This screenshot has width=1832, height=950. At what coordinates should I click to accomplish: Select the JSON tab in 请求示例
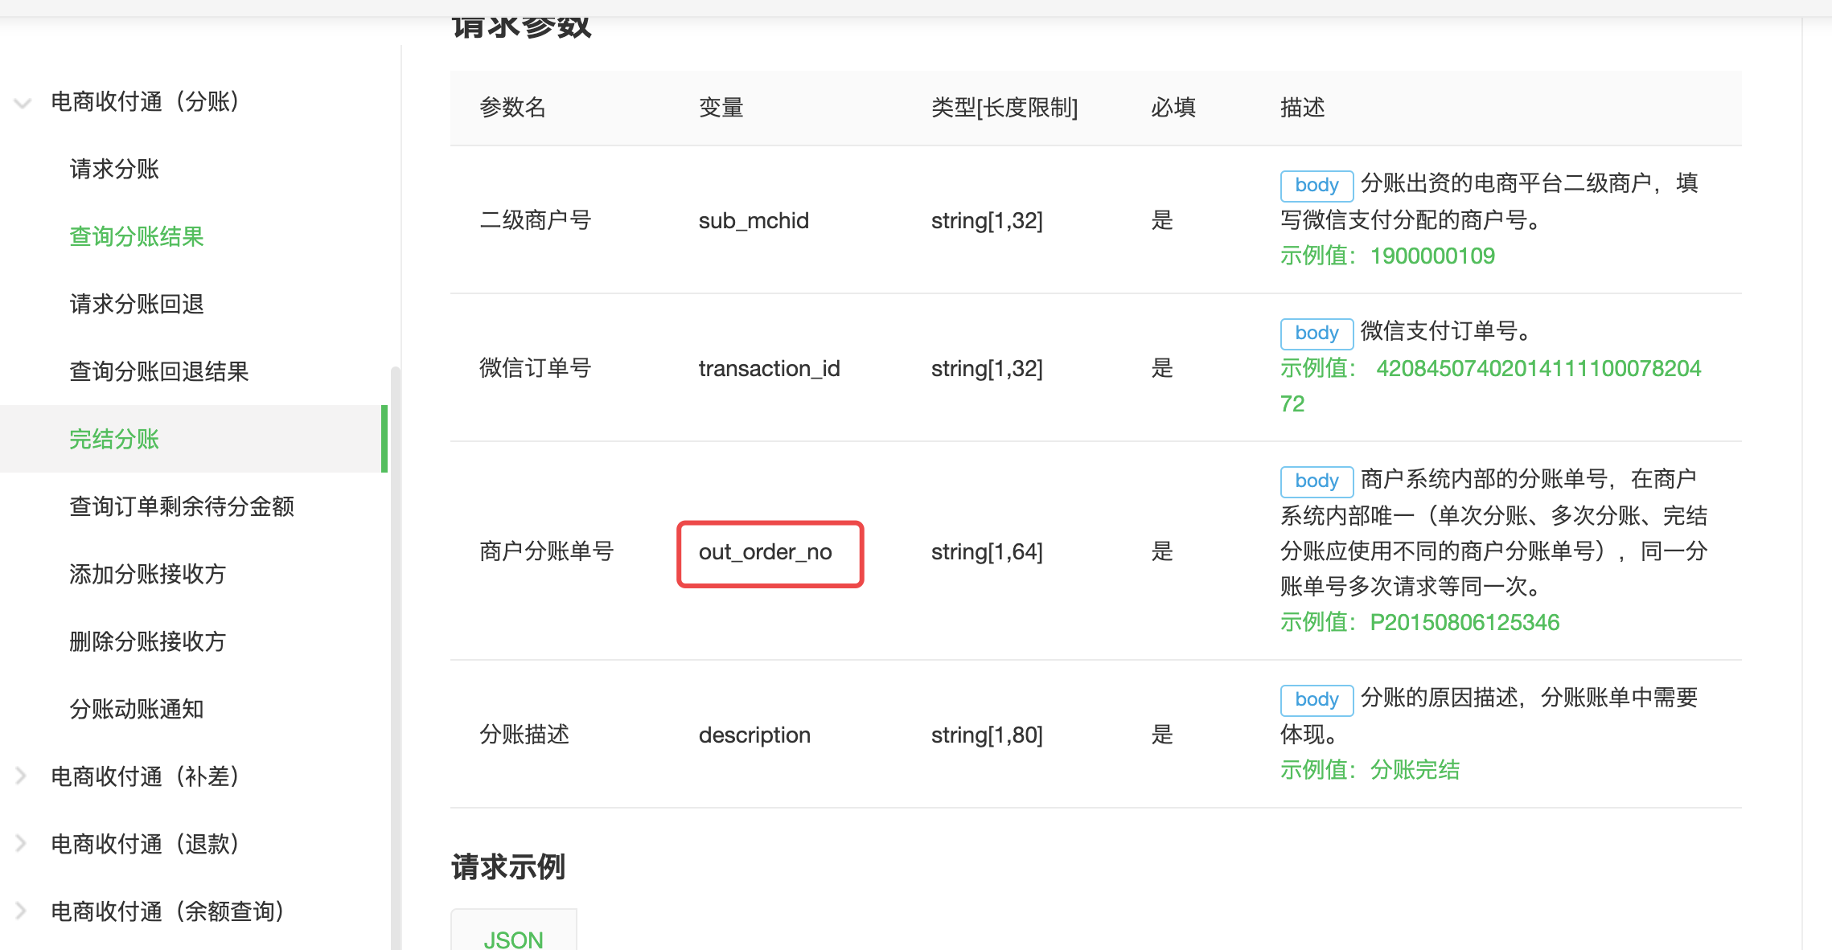(x=513, y=937)
